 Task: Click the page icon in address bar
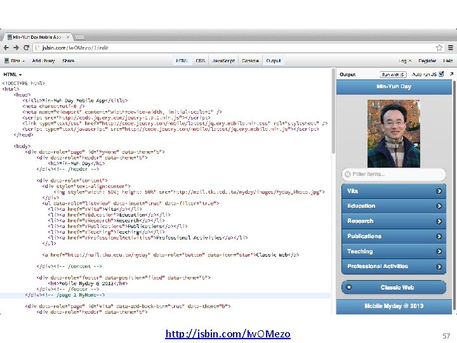(37, 48)
